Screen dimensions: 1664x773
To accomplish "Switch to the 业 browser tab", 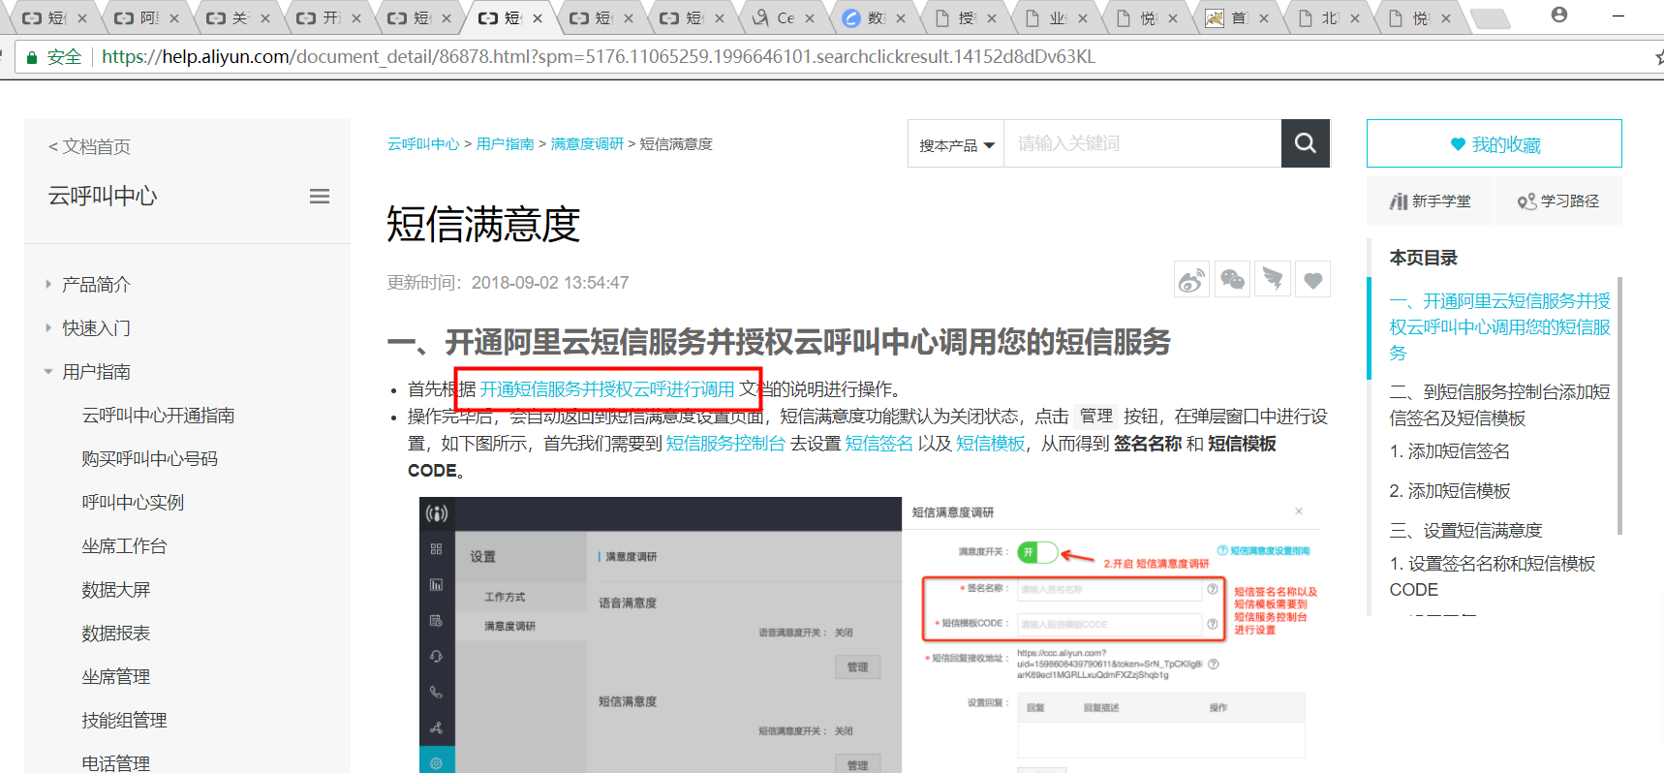I will (1054, 17).
